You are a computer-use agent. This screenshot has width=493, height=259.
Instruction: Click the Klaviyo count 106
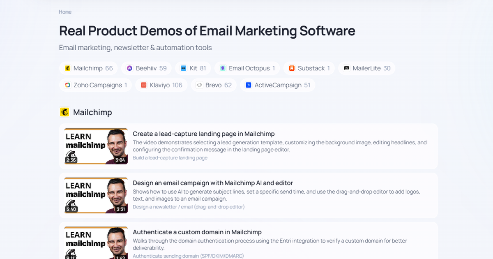(177, 85)
